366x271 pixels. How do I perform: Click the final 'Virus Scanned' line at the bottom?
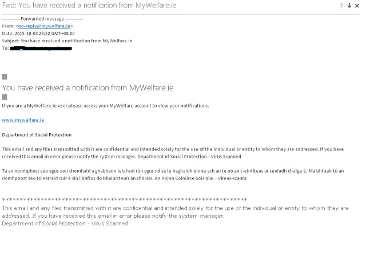tap(65, 224)
